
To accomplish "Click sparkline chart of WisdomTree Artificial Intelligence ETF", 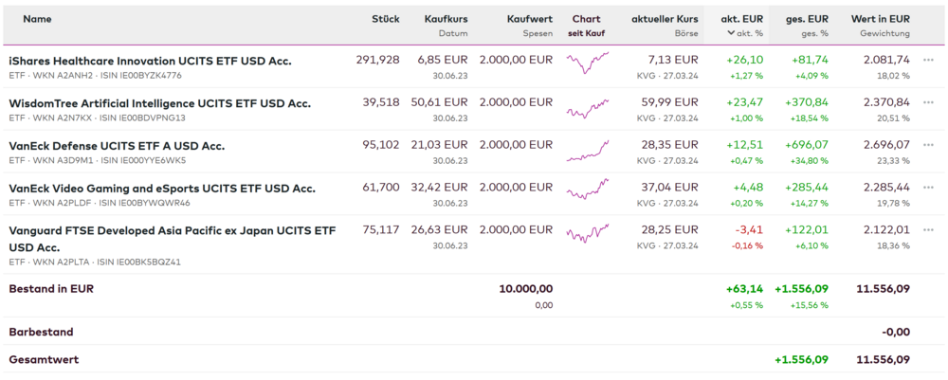I will [x=587, y=109].
